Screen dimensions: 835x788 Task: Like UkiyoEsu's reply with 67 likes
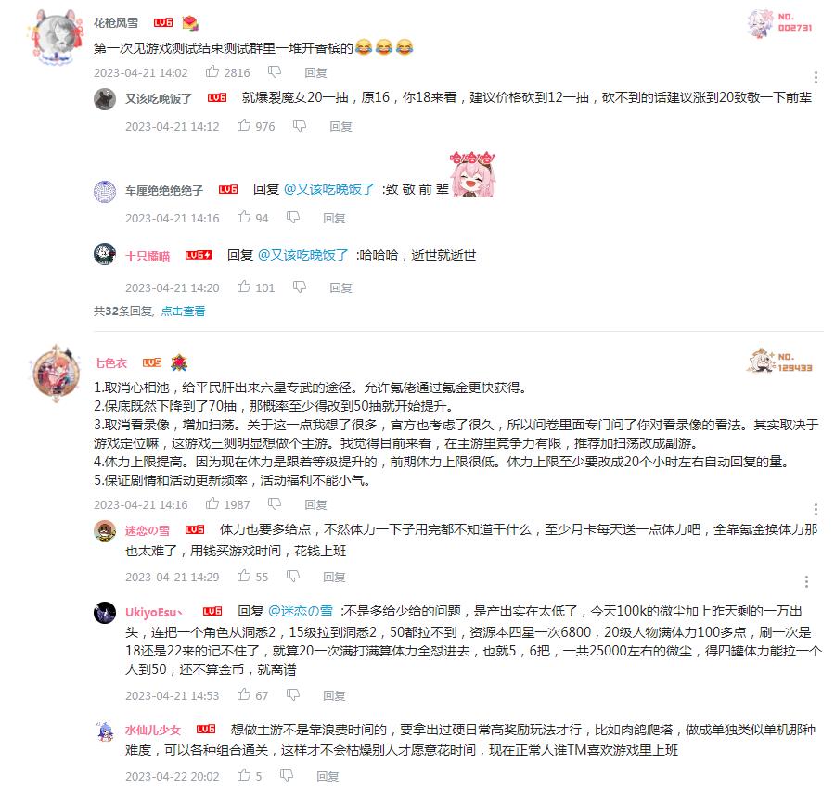244,695
